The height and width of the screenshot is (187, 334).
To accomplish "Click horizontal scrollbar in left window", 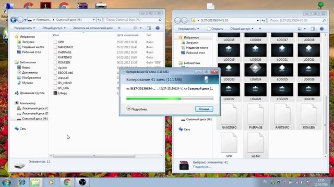I will tap(94, 156).
